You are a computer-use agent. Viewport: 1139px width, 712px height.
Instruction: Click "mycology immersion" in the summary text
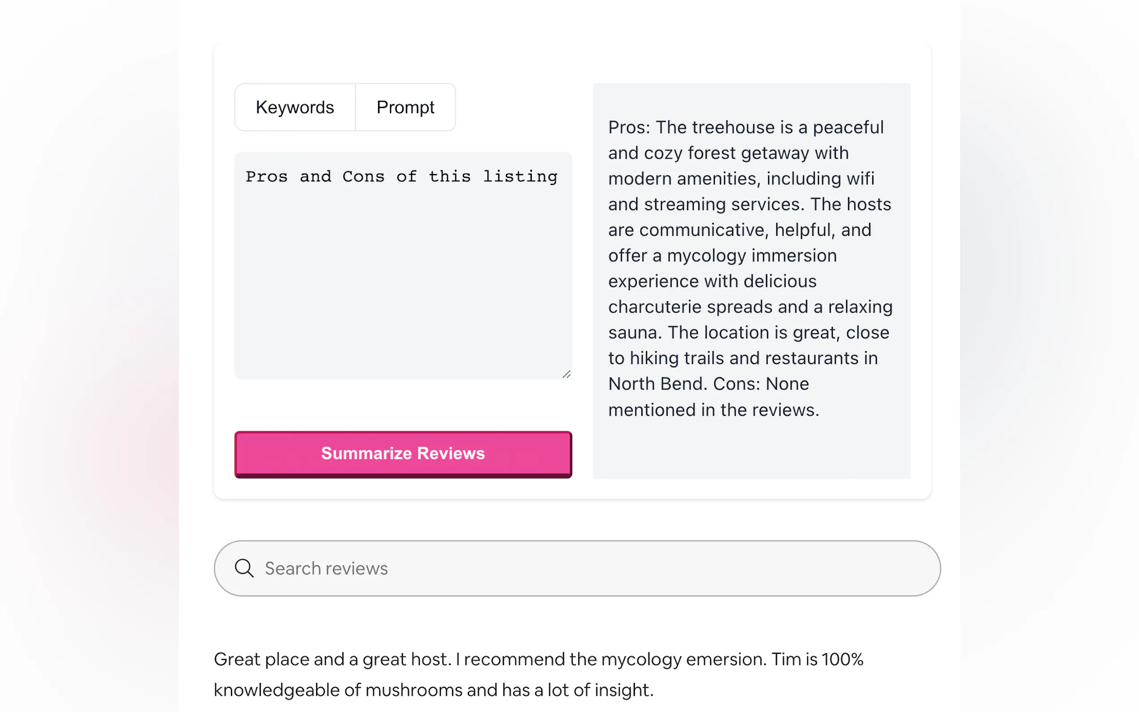tap(752, 255)
